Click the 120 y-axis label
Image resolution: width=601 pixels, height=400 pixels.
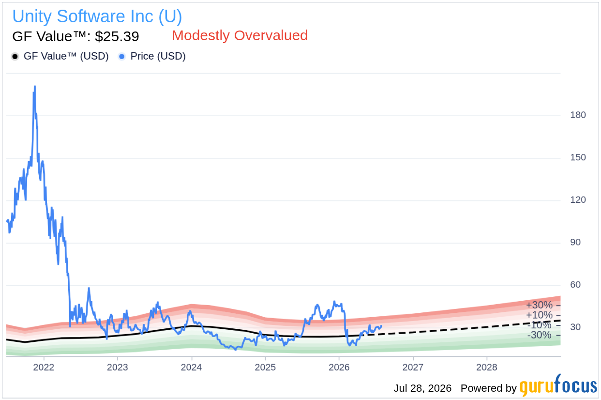coord(578,200)
